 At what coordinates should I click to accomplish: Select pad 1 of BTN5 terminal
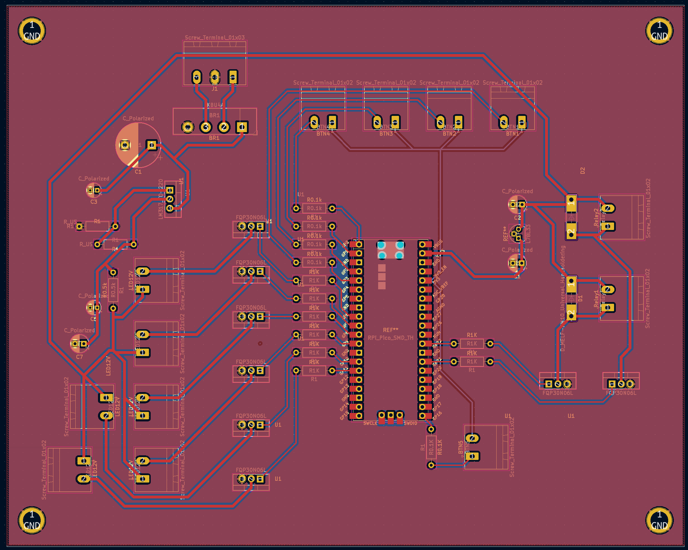coord(472,456)
